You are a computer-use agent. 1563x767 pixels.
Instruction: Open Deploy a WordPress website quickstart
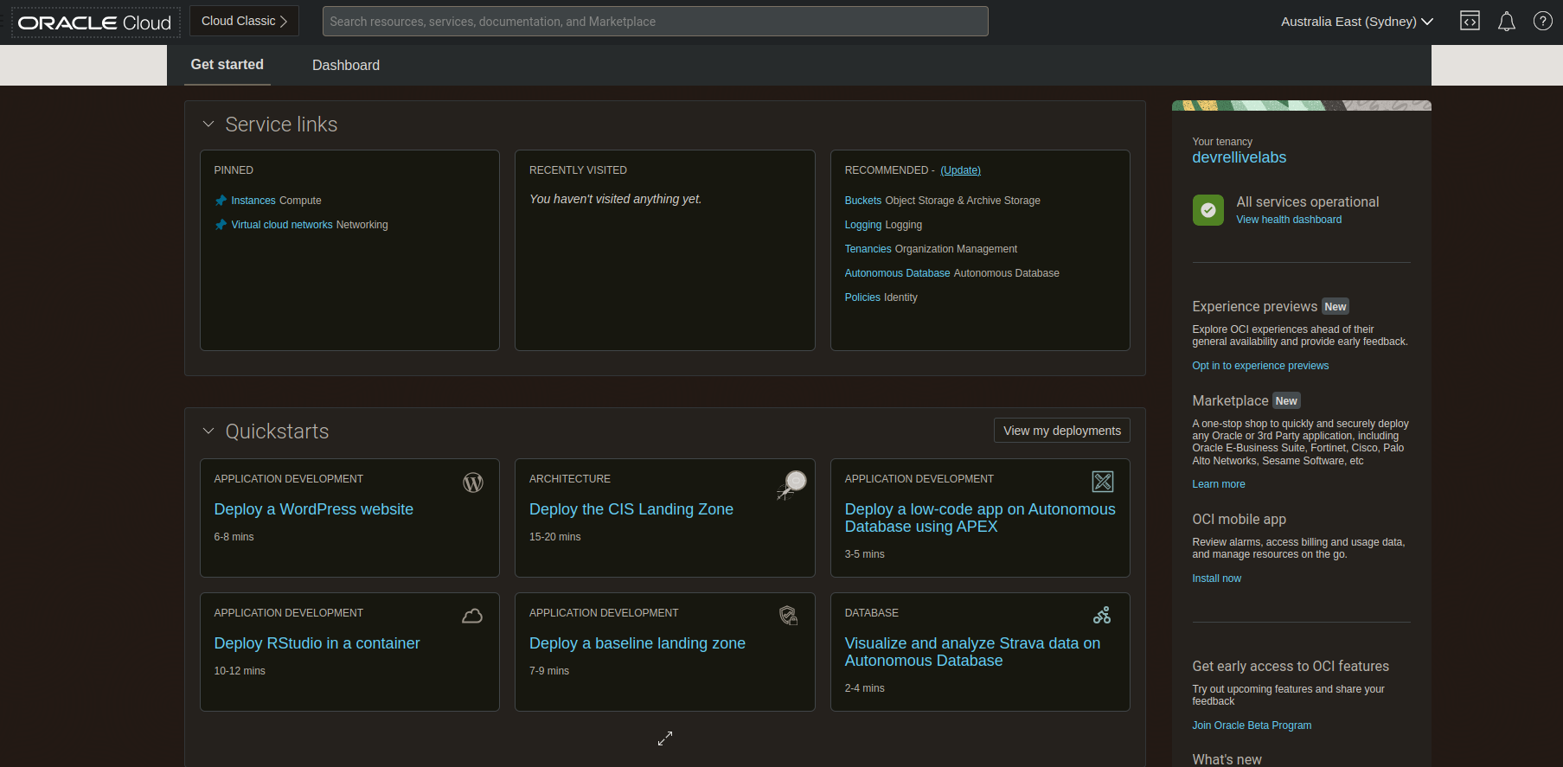pyautogui.click(x=314, y=509)
